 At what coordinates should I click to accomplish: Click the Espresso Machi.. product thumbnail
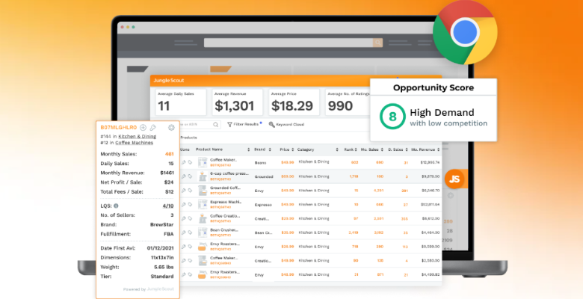pos(203,205)
